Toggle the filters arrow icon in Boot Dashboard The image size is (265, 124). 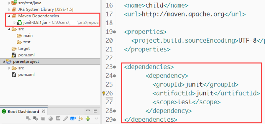point(80,119)
